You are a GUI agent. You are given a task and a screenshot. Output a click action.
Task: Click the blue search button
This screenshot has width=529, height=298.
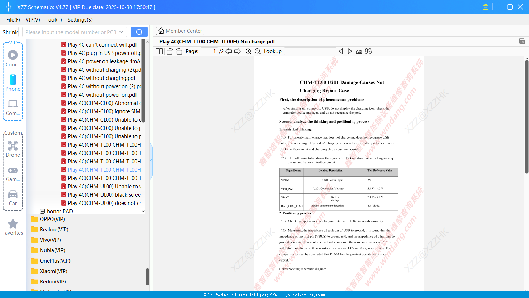click(x=139, y=32)
